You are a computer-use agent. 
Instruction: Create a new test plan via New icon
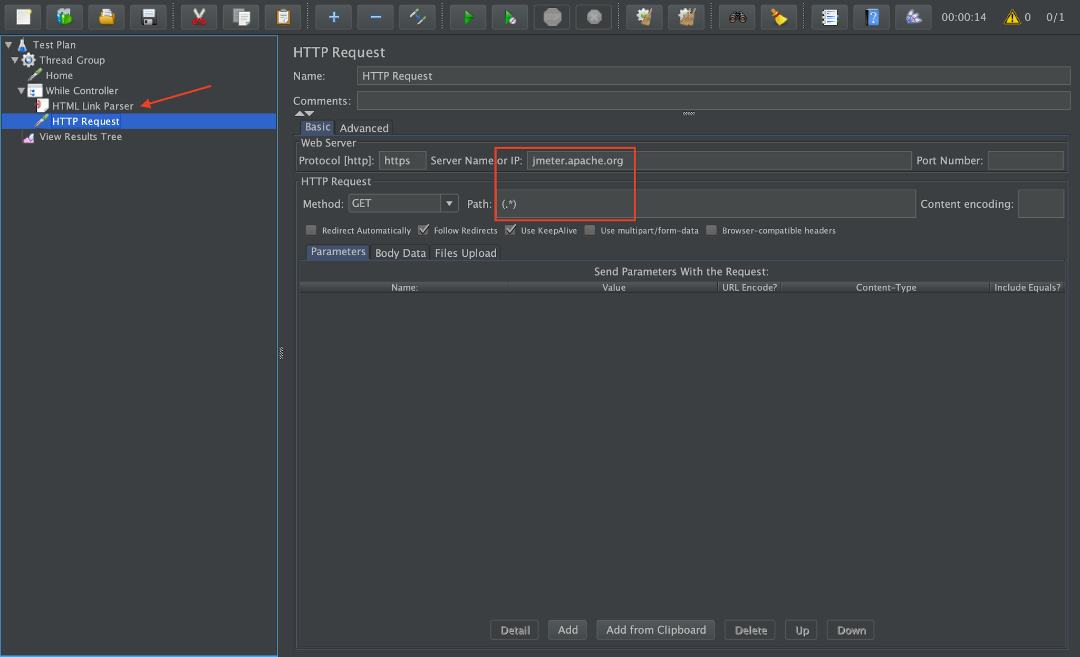(23, 17)
